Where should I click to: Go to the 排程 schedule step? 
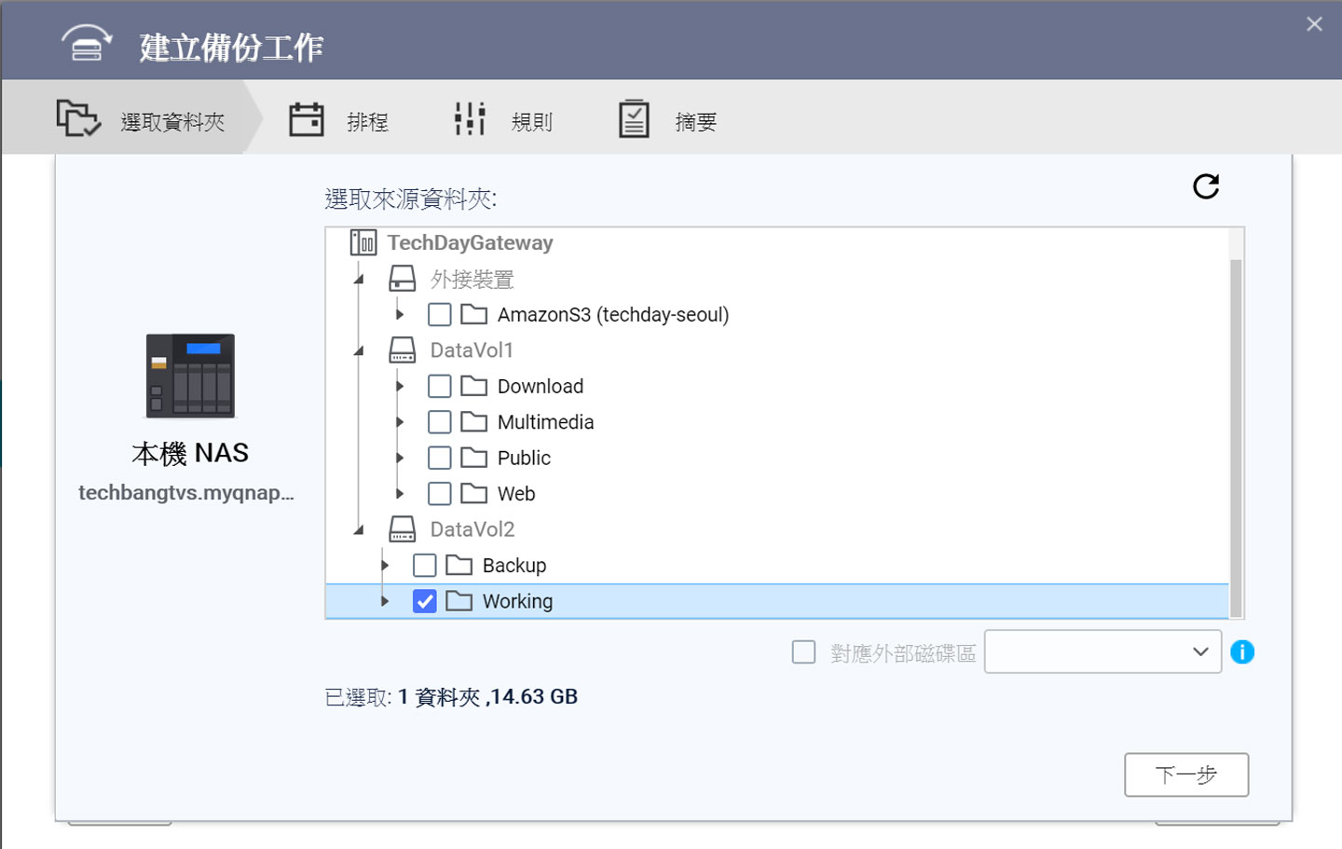pos(339,121)
